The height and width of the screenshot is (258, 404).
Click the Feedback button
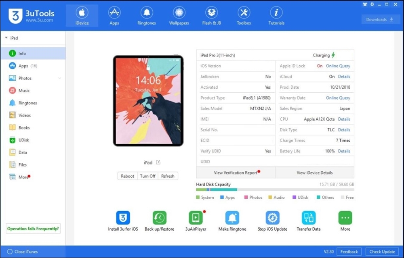(x=349, y=252)
